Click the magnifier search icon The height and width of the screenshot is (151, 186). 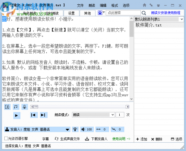[x=144, y=13]
